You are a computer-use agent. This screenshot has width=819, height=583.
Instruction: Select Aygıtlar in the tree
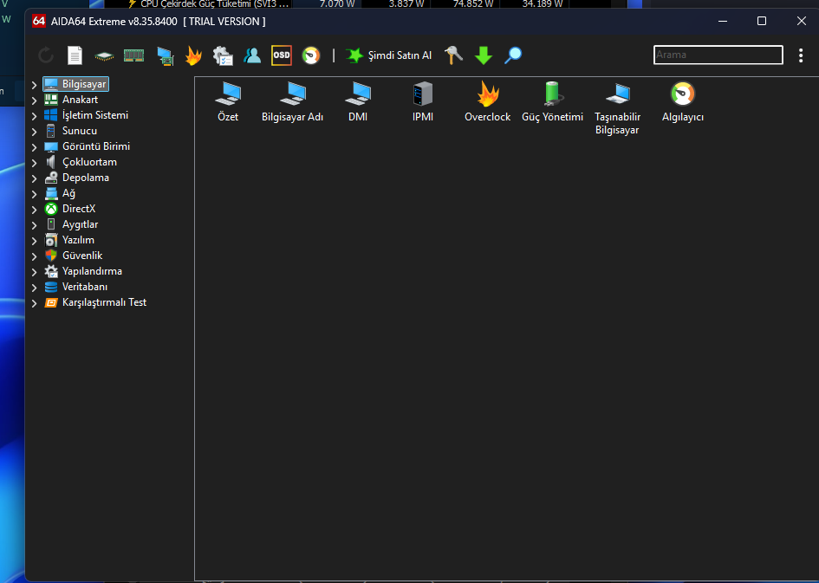tap(71, 224)
